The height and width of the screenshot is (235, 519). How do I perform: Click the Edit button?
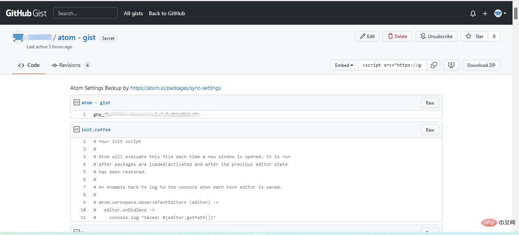point(367,36)
